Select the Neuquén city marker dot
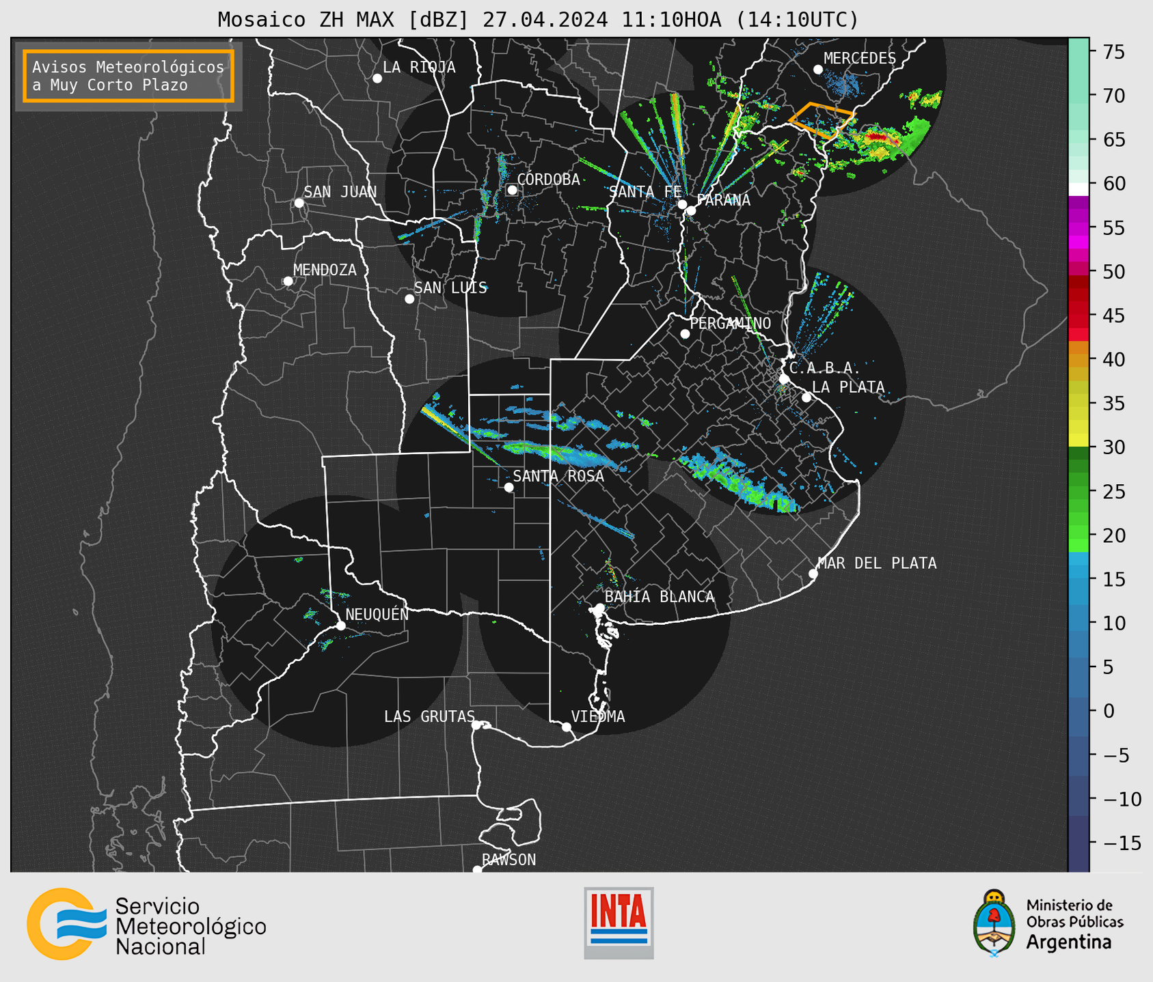 coord(340,626)
